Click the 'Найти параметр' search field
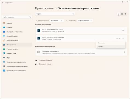 [17, 17]
